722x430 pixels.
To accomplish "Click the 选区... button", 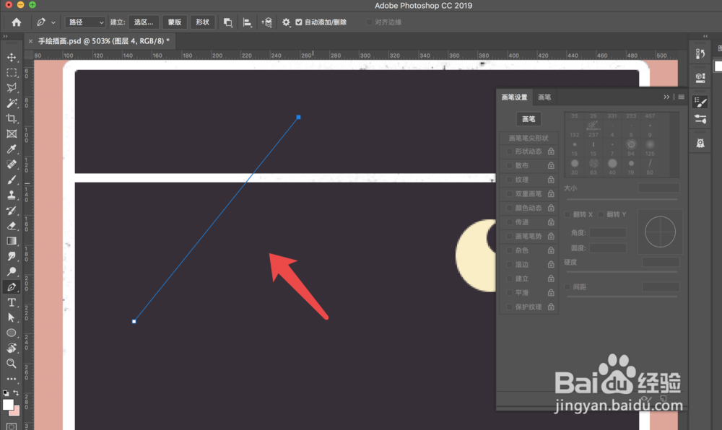I will pyautogui.click(x=144, y=22).
